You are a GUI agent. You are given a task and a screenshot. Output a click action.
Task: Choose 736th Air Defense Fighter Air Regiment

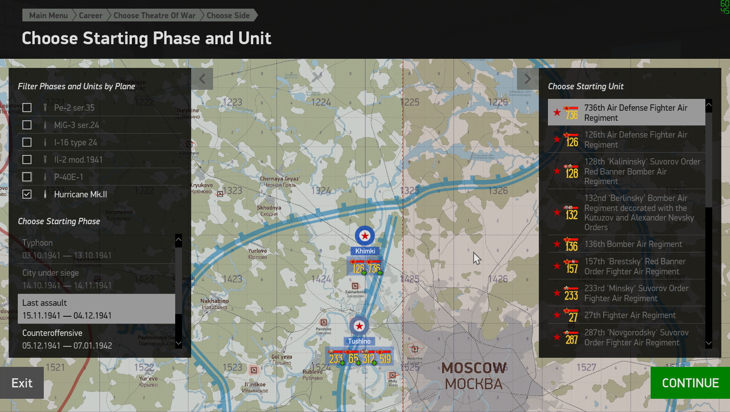pyautogui.click(x=626, y=113)
